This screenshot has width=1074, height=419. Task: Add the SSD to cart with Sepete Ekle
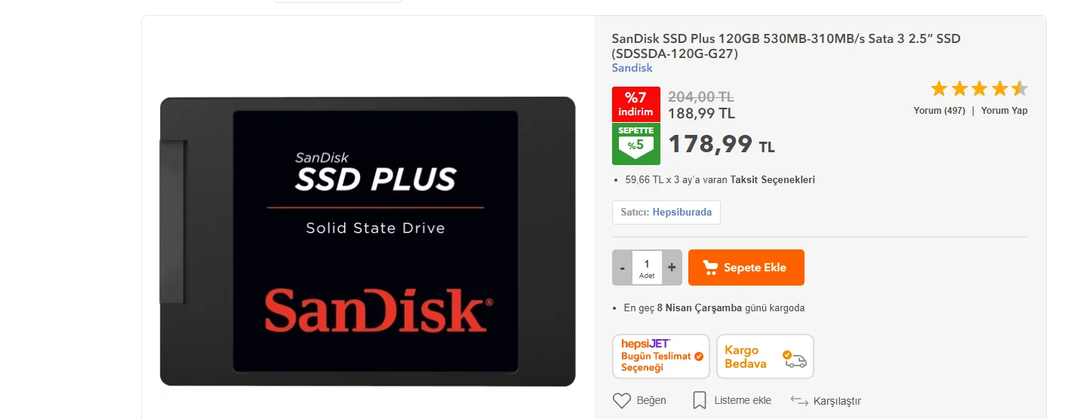coord(746,268)
